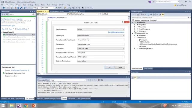Open the Output File dropdown
Viewport: 192px width, 108px height.
click(101, 49)
